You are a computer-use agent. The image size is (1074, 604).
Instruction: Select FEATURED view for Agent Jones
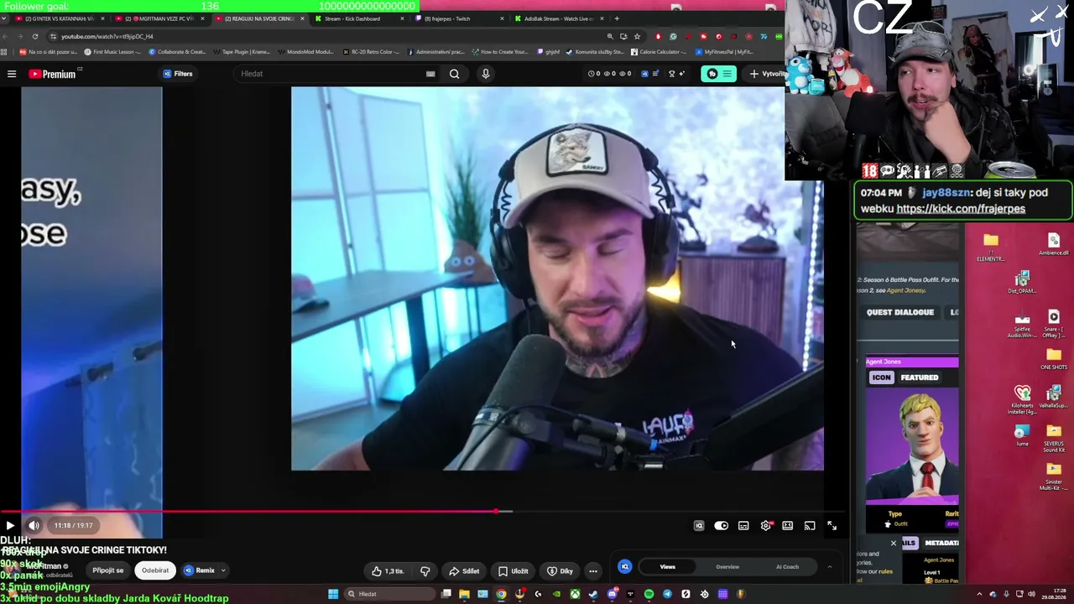click(920, 377)
